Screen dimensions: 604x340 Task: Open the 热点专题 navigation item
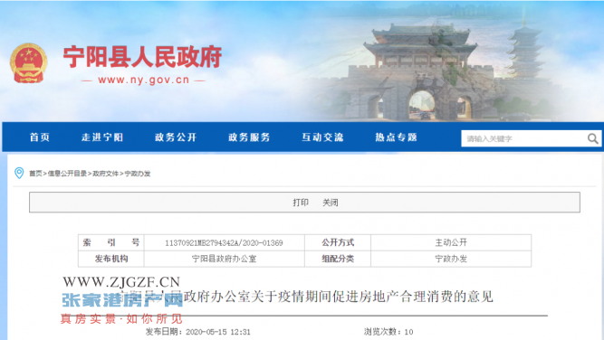(x=397, y=137)
